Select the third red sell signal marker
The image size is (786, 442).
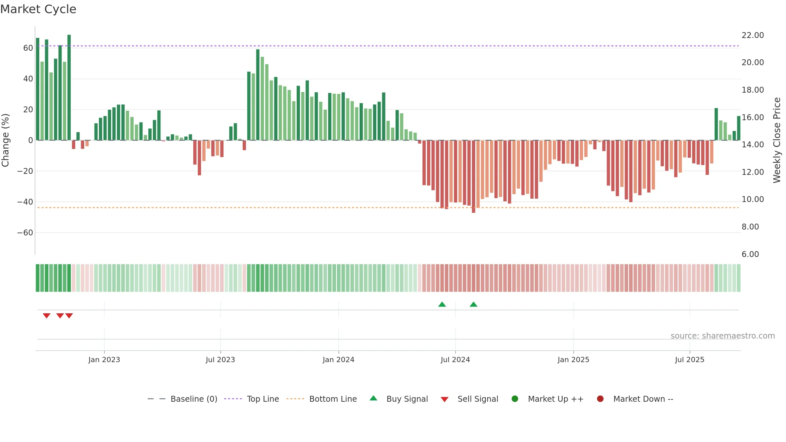(69, 316)
